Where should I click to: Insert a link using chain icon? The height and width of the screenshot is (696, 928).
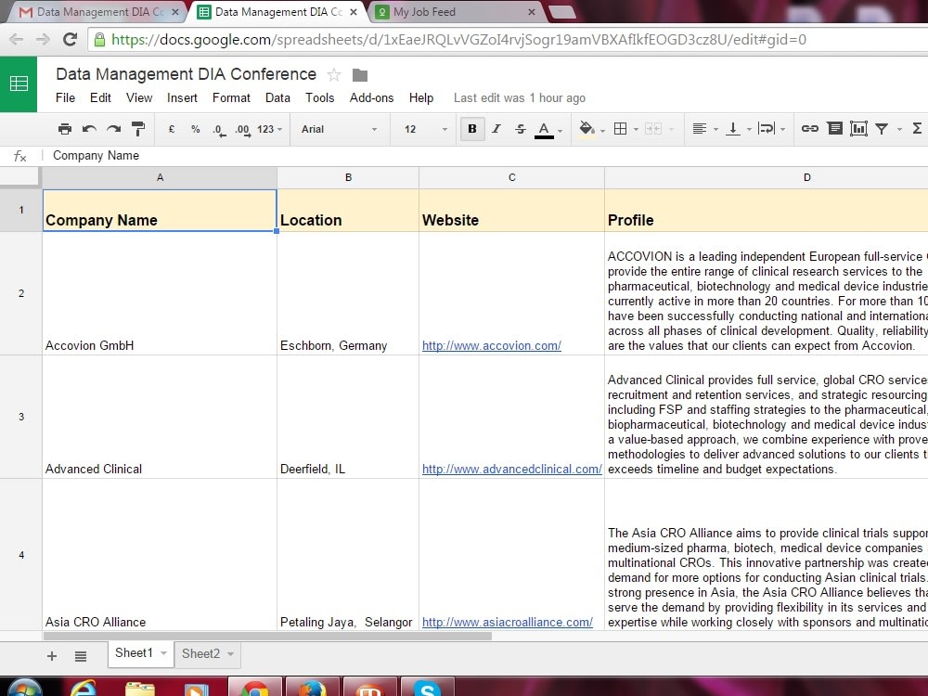click(809, 128)
